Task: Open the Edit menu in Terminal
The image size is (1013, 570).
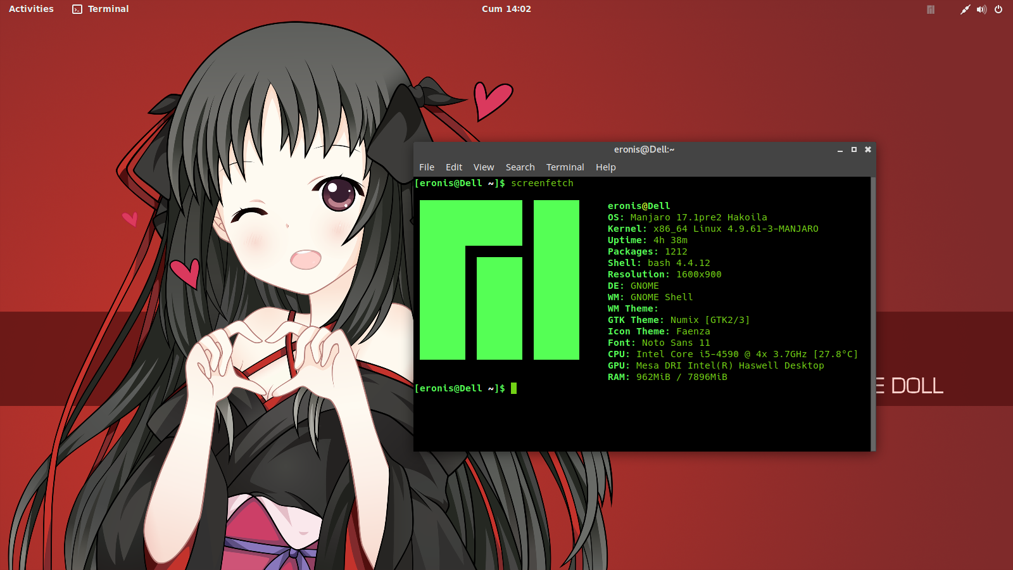Action: pyautogui.click(x=454, y=167)
